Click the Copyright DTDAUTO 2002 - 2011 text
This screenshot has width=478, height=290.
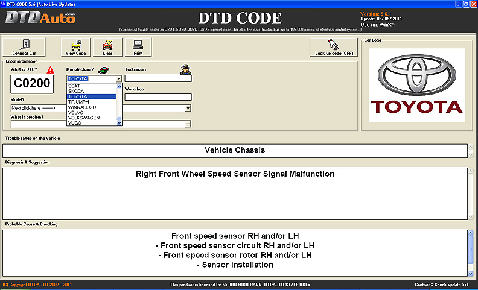pos(37,285)
